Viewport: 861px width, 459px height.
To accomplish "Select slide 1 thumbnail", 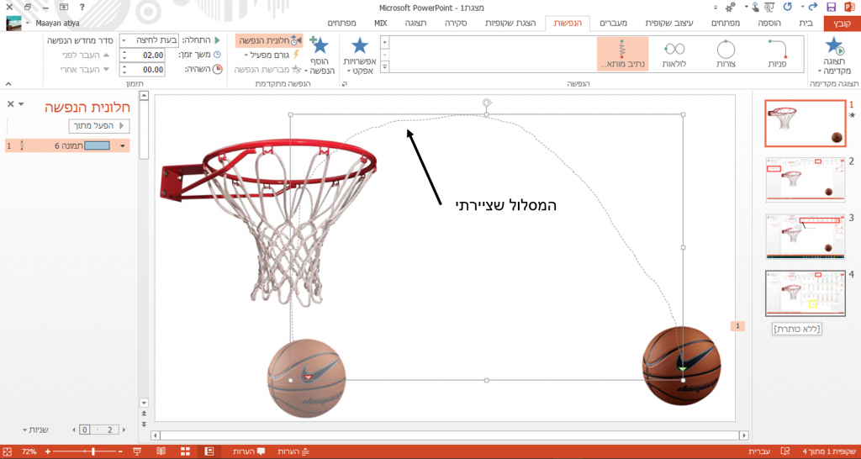I will (805, 124).
